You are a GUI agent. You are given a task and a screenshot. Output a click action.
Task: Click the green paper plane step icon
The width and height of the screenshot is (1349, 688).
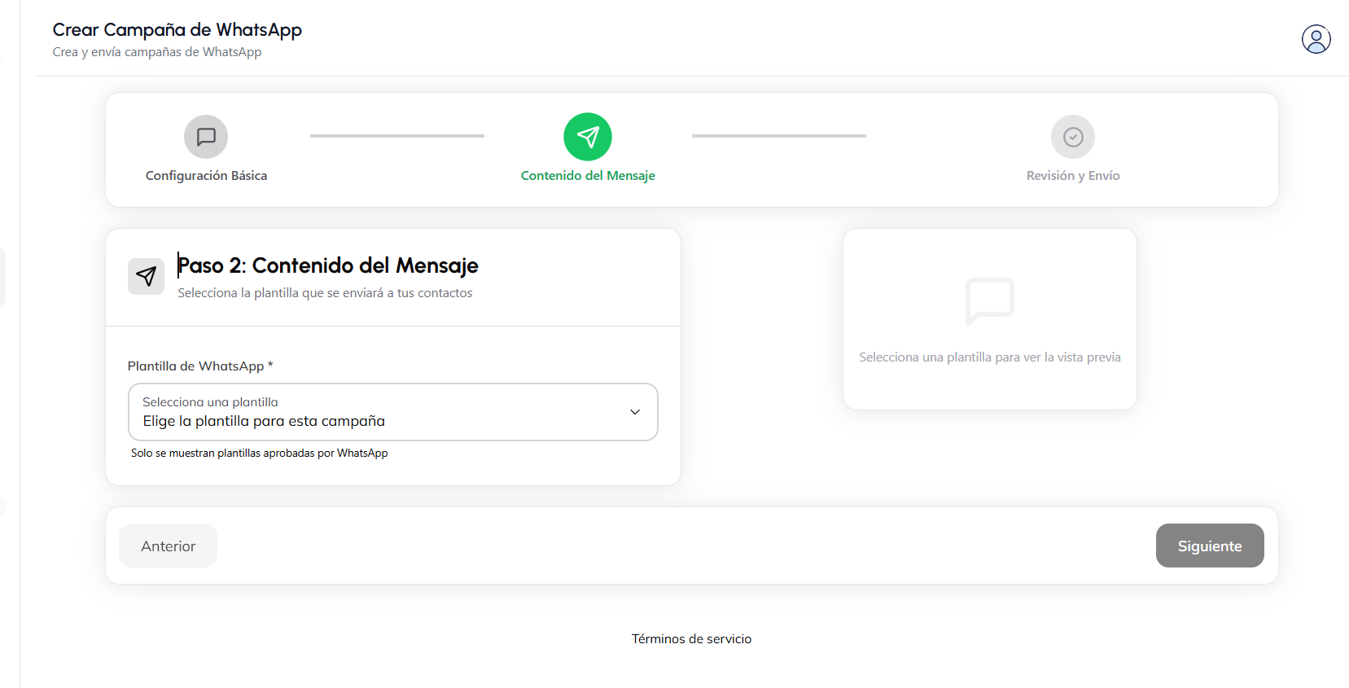(588, 137)
